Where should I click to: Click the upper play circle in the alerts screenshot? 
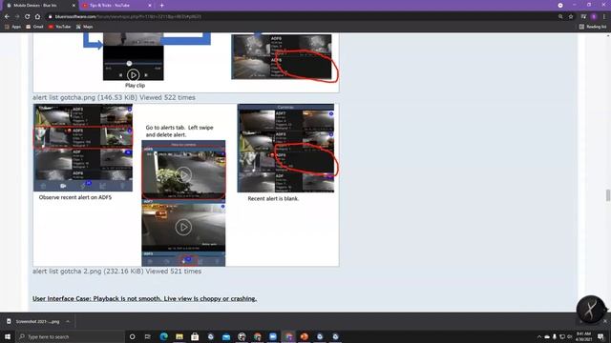click(183, 174)
